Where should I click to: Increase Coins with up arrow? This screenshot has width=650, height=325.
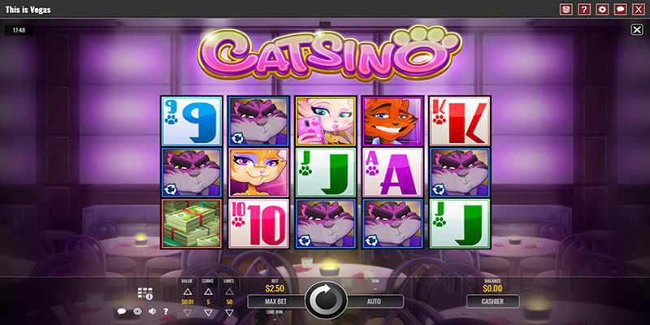coord(208,292)
